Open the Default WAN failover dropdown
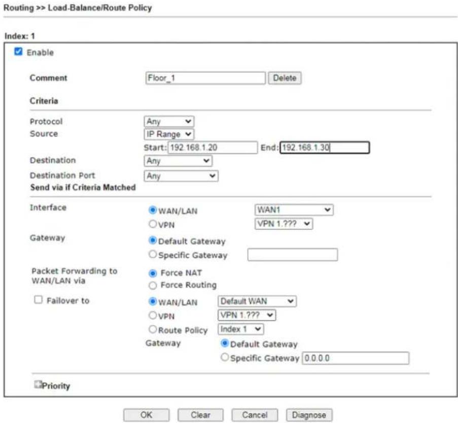 [257, 301]
